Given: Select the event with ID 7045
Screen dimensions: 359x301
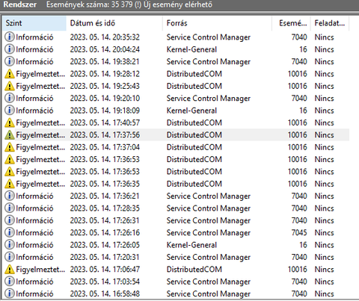Looking at the screenshot, I should pos(176,232).
